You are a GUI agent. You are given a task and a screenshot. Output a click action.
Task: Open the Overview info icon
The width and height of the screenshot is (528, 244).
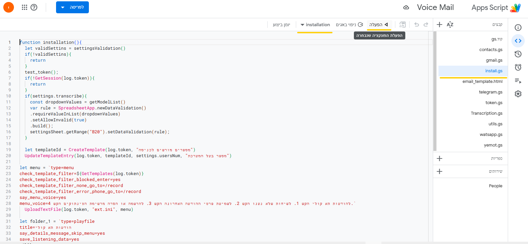pyautogui.click(x=518, y=28)
